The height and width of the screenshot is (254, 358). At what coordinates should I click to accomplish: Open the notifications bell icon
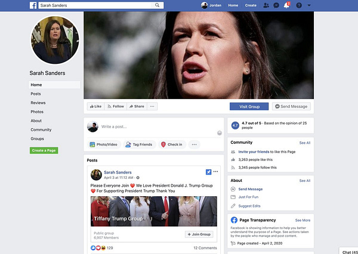pos(286,5)
